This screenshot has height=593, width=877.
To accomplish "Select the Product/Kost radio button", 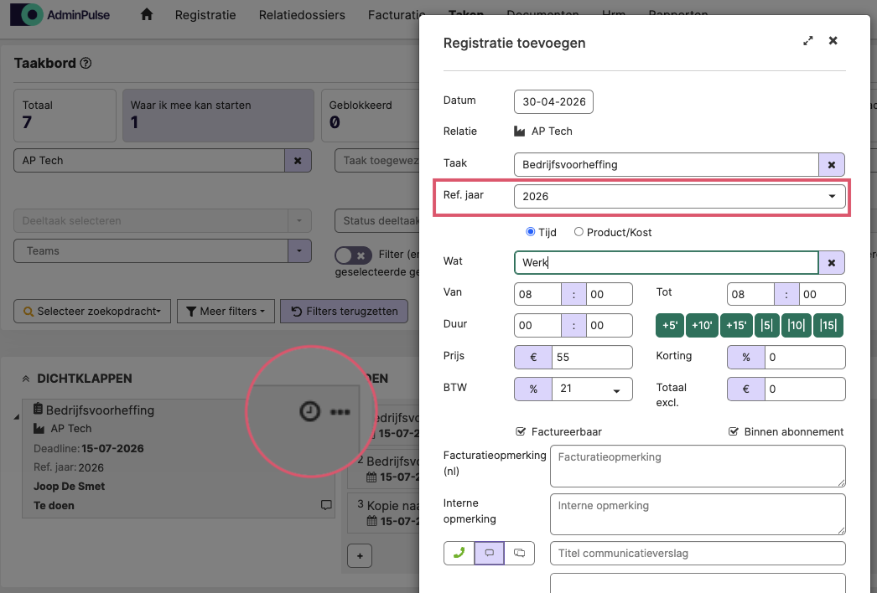I will coord(579,231).
